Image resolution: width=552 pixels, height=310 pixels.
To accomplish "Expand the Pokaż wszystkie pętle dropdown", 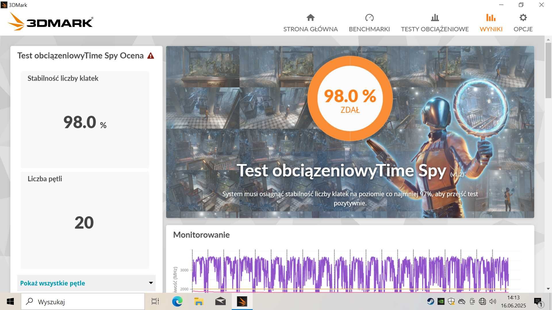I will coord(86,283).
